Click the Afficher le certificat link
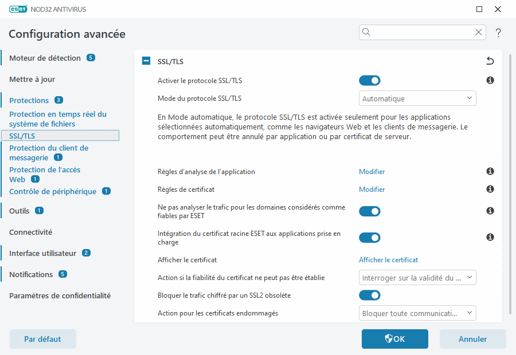Viewport: 516px width, 355px height. [388, 259]
